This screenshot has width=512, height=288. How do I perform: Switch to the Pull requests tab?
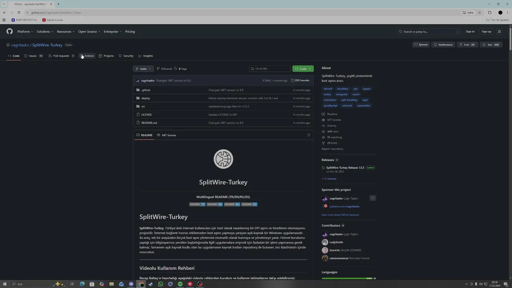(x=62, y=56)
